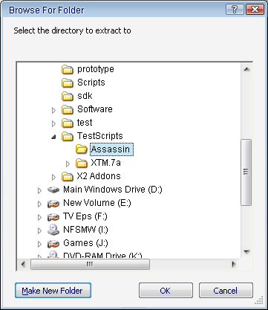Select 'TV Eps (F:)' label

(x=85, y=216)
